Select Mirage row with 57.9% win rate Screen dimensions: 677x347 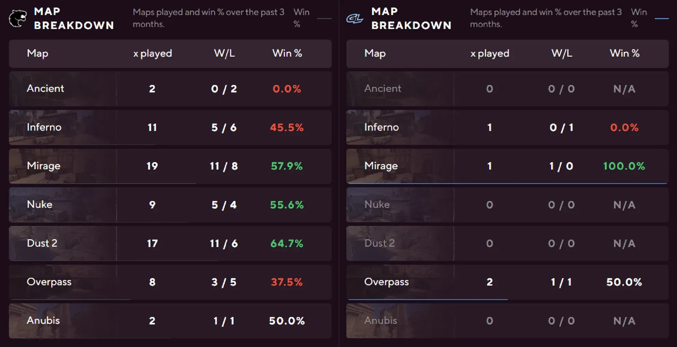(170, 166)
